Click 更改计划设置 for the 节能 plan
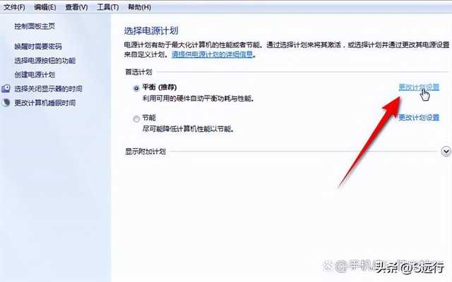 419,118
